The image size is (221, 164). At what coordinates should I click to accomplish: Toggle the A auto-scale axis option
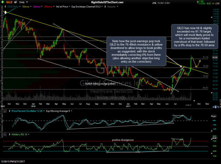pyautogui.click(x=213, y=107)
